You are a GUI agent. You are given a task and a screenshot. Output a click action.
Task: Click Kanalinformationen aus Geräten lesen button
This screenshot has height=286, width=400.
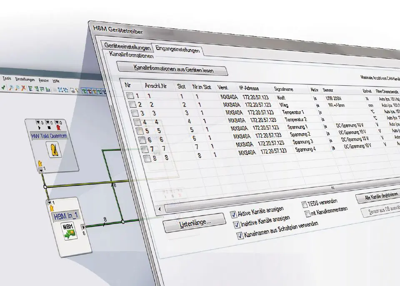[x=173, y=69]
